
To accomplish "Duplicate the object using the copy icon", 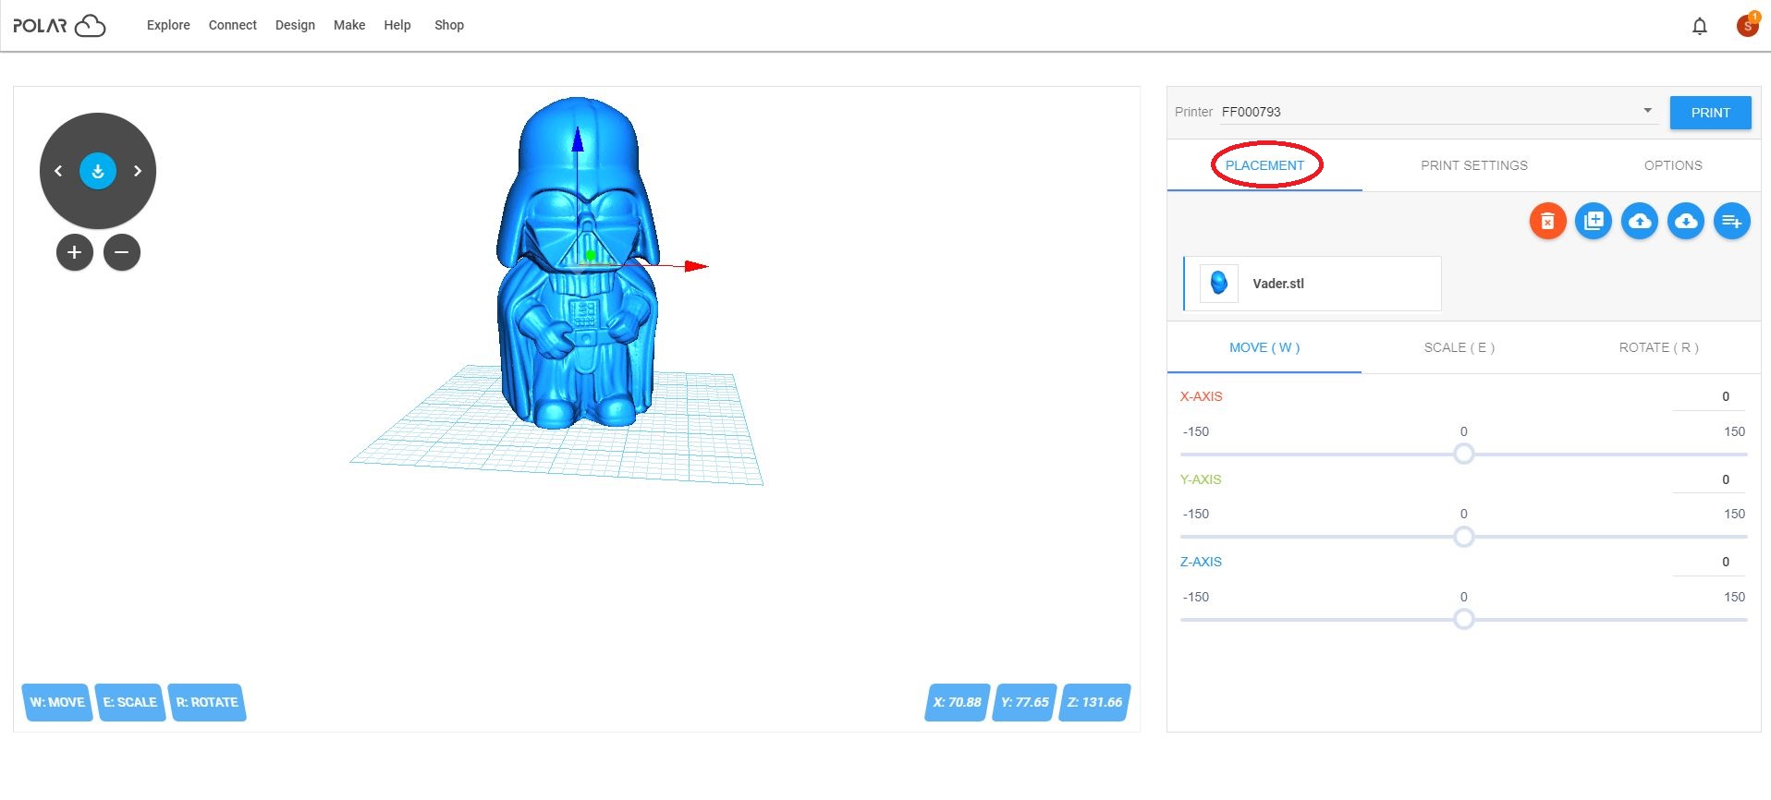I will (1594, 221).
